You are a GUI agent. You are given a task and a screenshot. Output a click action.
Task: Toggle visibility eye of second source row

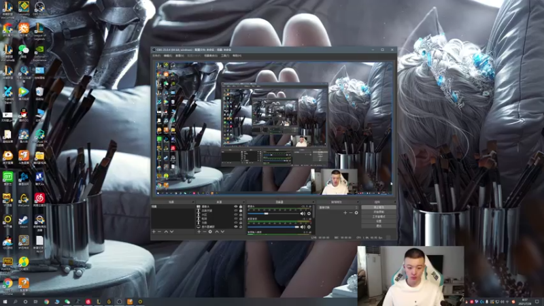tap(235, 211)
